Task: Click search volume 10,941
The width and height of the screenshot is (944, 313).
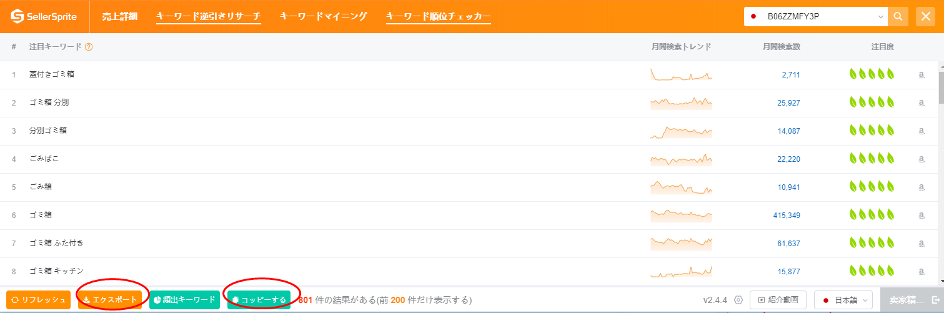Action: click(x=789, y=187)
